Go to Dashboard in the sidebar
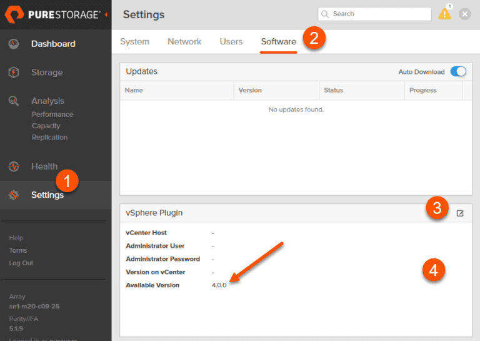Viewport: 480px width, 341px height. [53, 44]
